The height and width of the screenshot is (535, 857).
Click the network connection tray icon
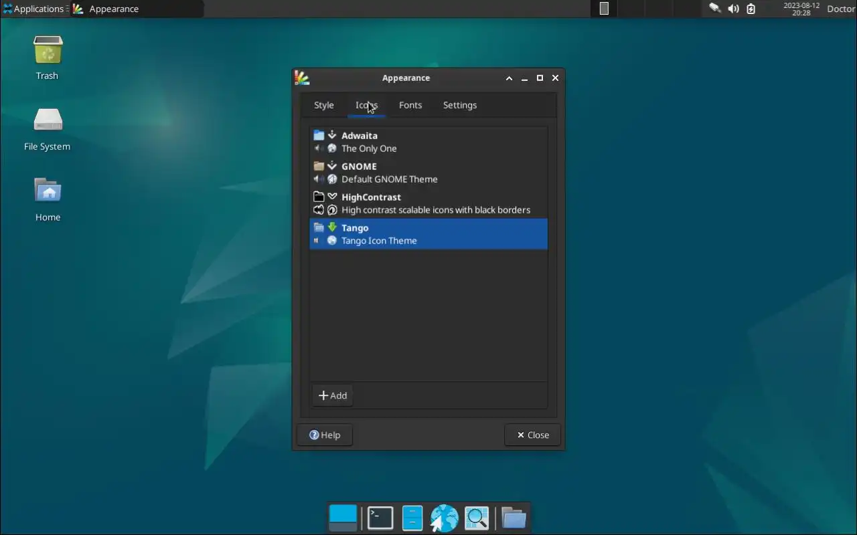[x=715, y=9]
